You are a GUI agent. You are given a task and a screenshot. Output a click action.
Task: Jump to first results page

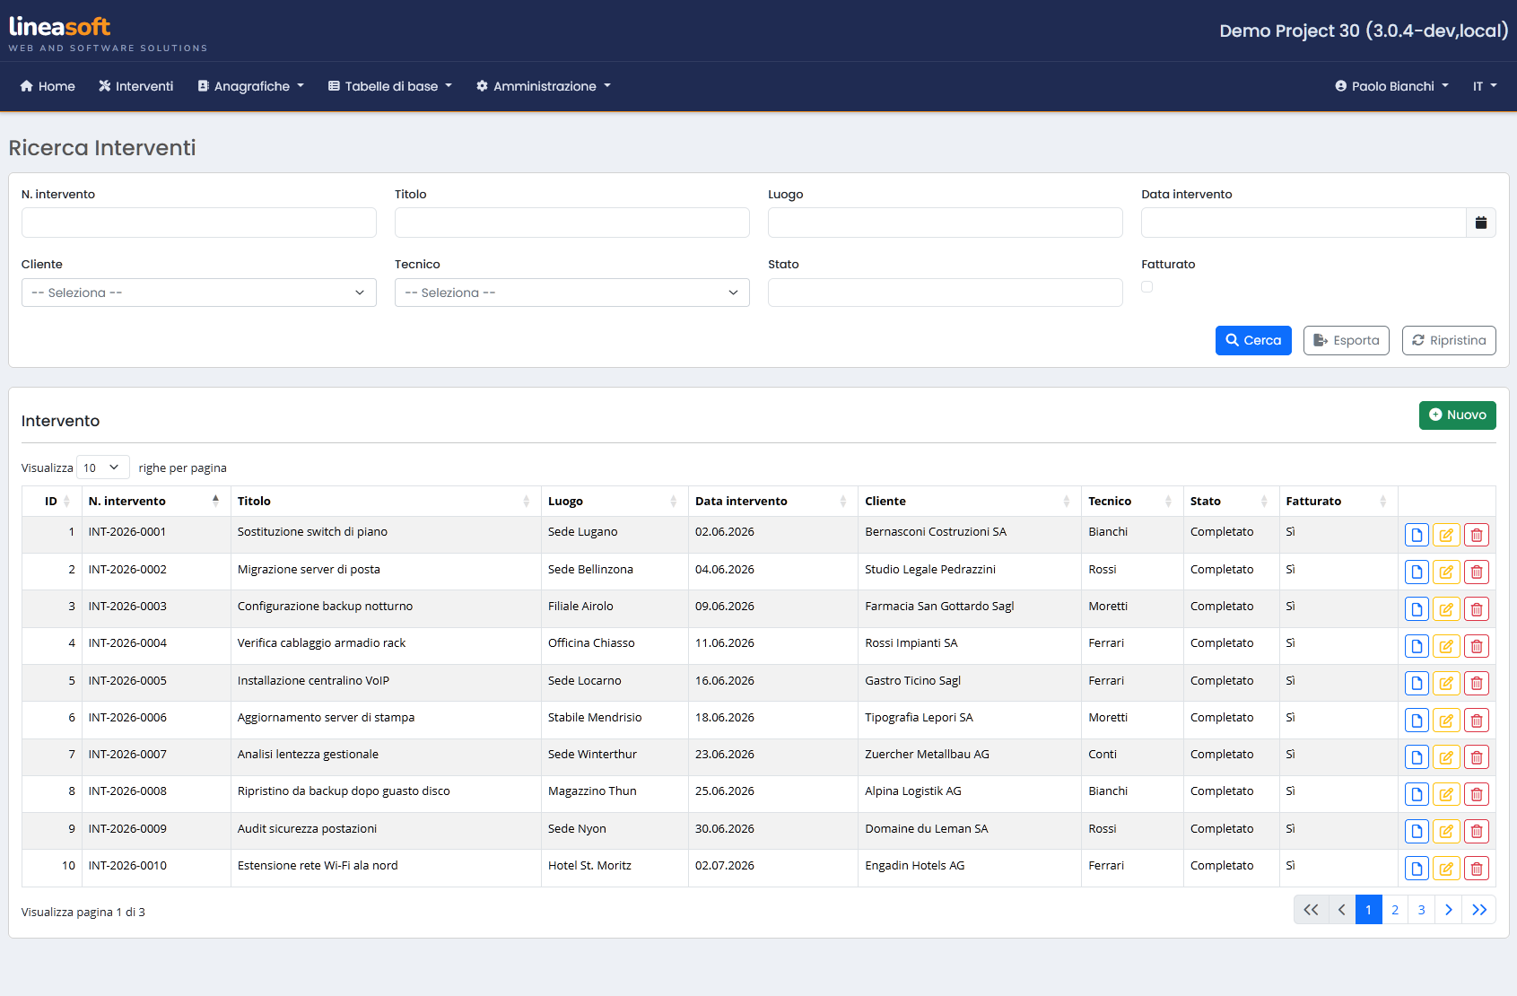[1311, 910]
